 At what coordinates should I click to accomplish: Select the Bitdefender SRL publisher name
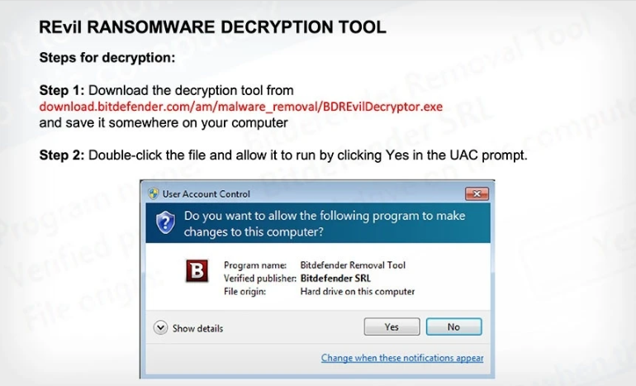coord(335,279)
